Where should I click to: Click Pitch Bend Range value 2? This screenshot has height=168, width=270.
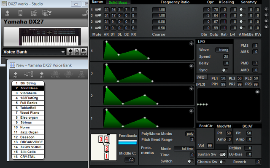192,140
